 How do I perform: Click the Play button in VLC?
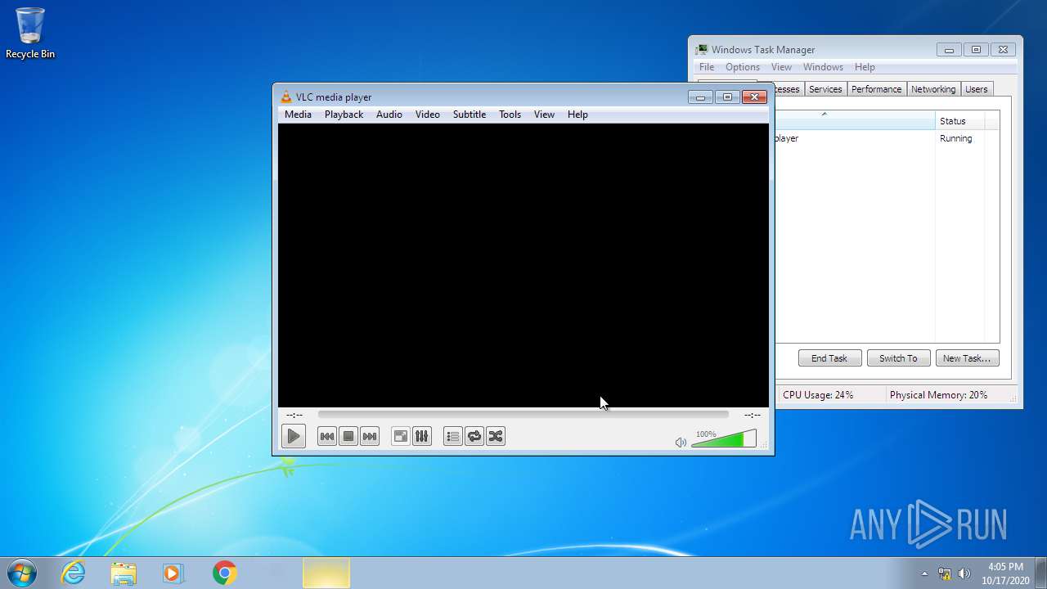click(293, 436)
